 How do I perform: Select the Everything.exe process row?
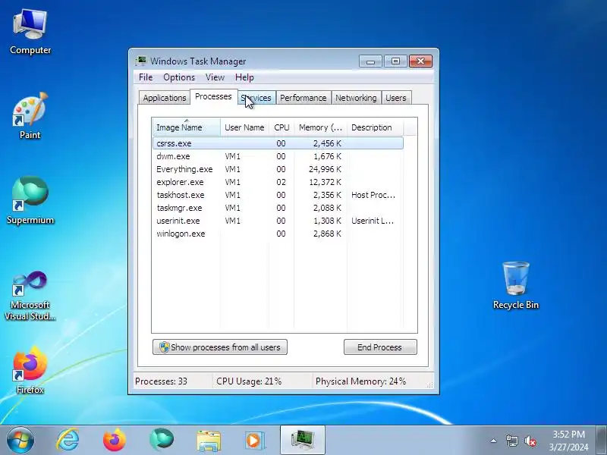[278, 169]
